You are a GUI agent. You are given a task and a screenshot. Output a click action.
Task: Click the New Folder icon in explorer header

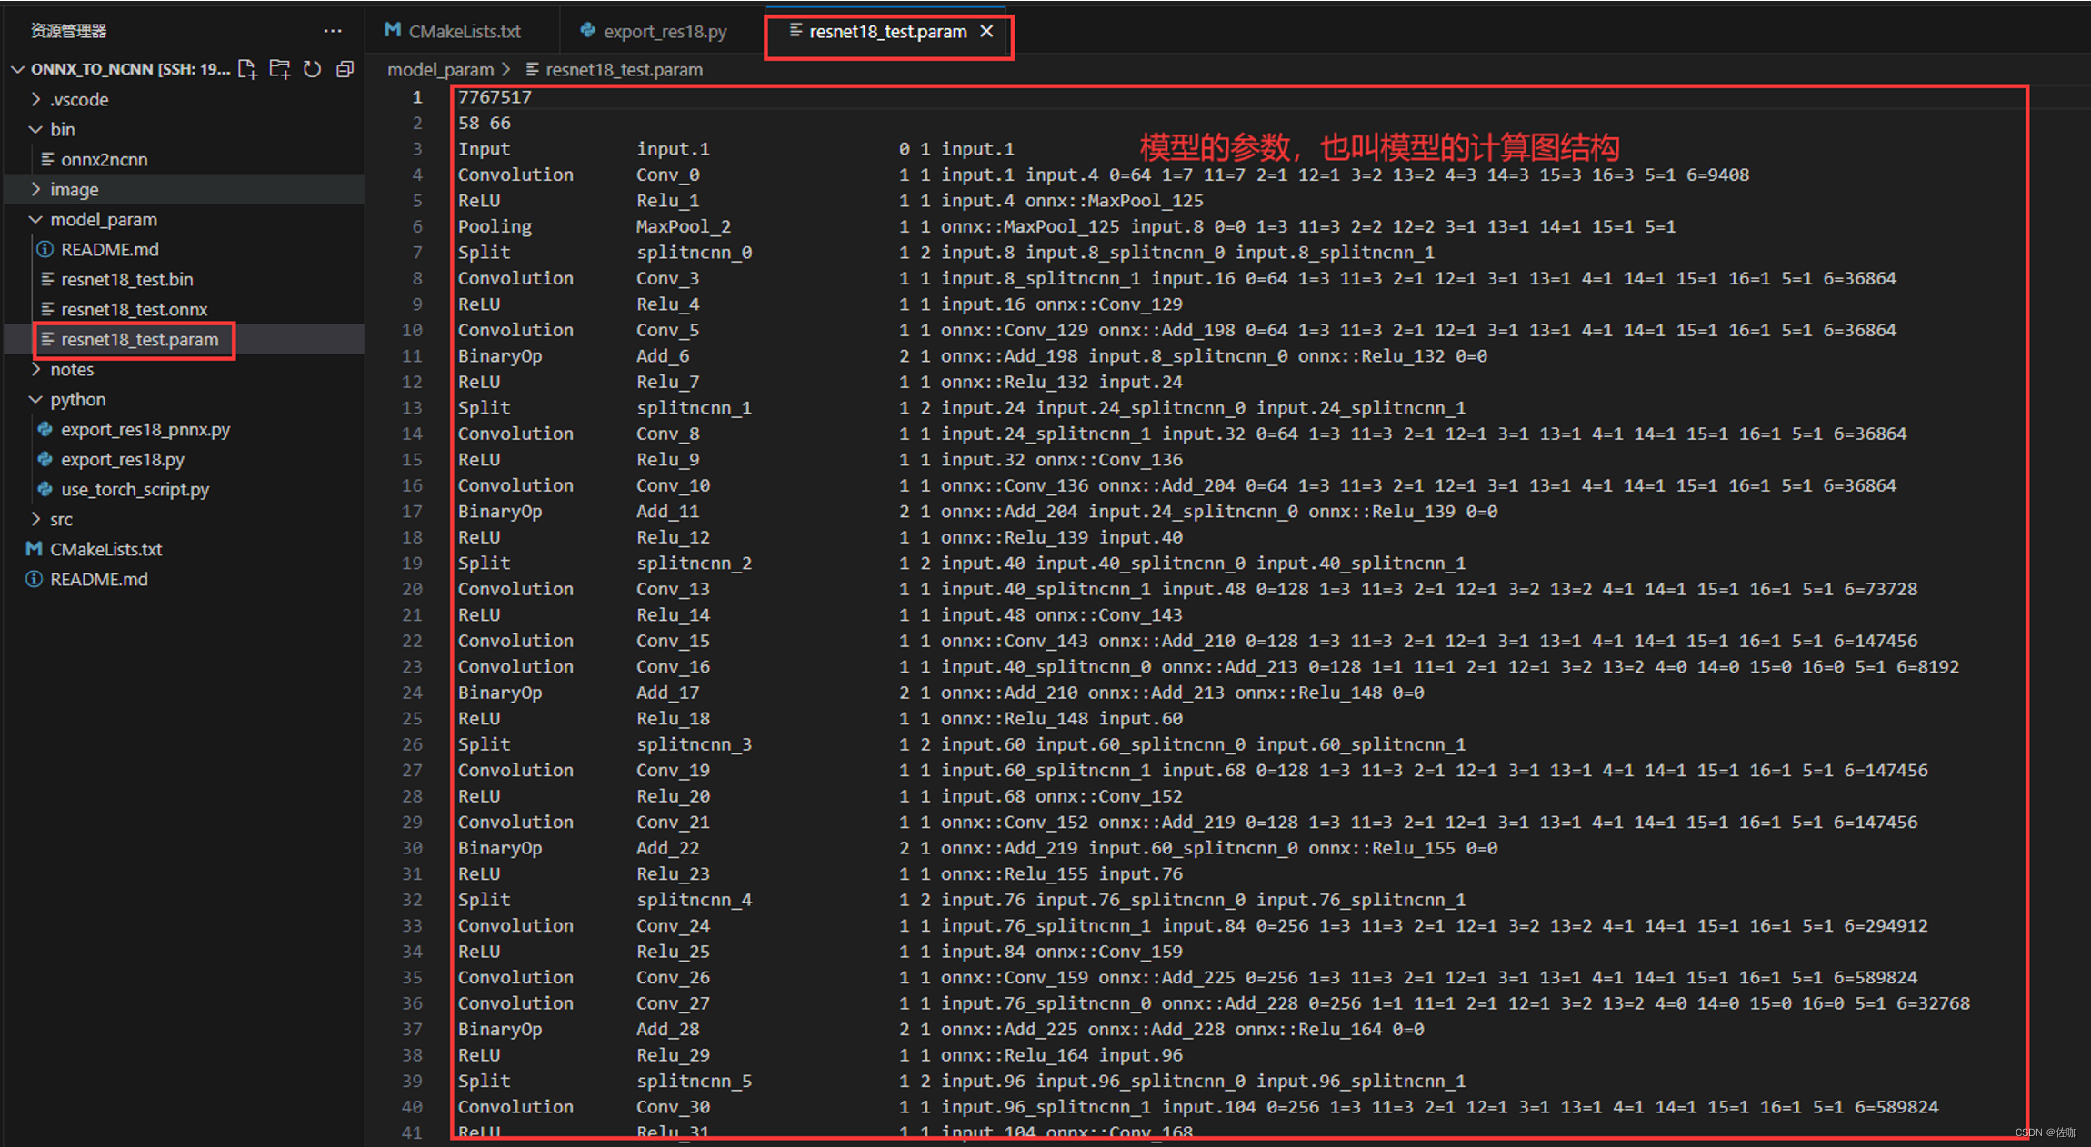[280, 69]
